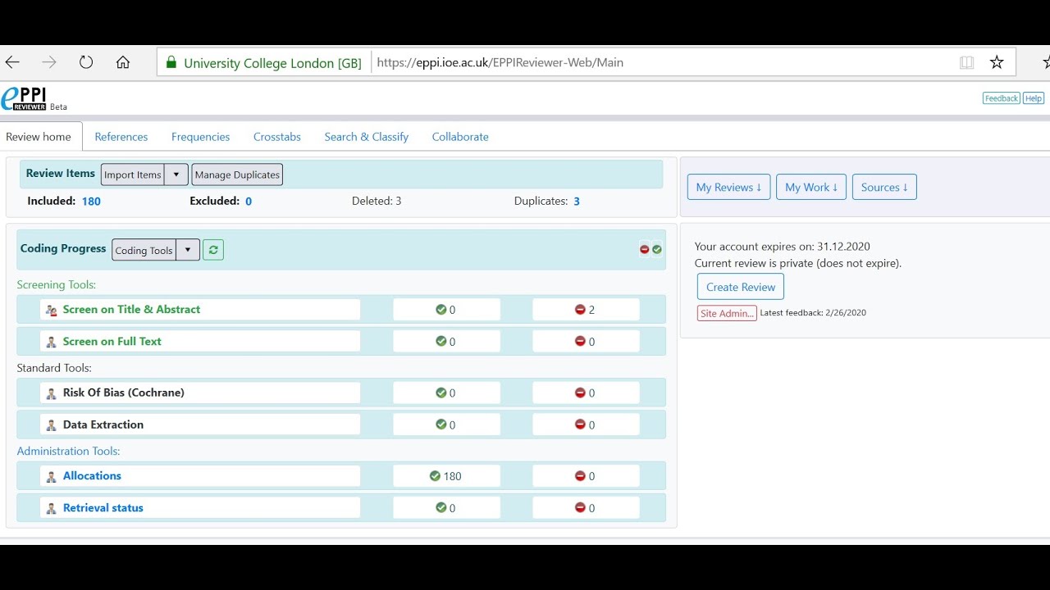Screen dimensions: 1050x590
Task: Click the green check icon in Coding Progress header
Action: pos(657,249)
